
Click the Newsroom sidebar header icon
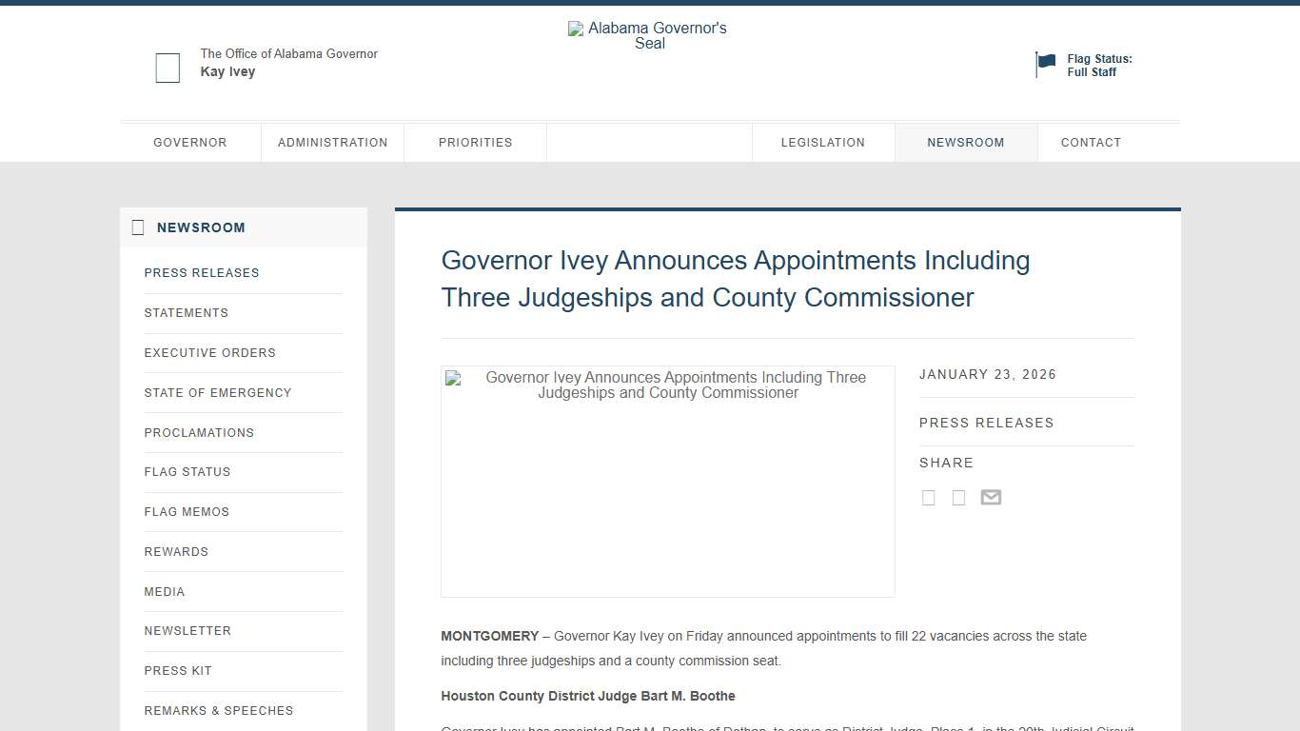click(x=138, y=227)
